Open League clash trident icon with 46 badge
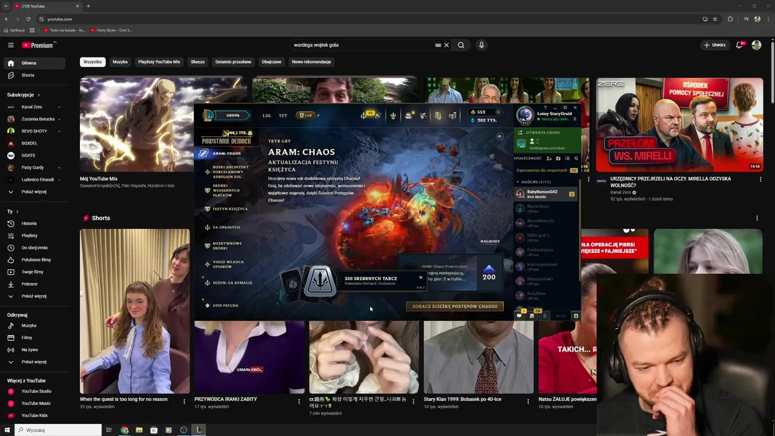 pyautogui.click(x=364, y=115)
